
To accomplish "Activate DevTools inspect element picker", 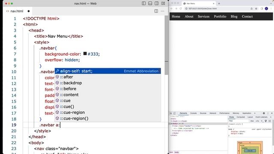I will [171, 113].
